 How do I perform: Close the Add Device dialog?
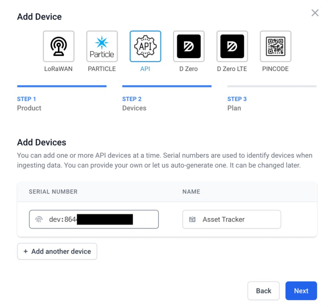[315, 13]
